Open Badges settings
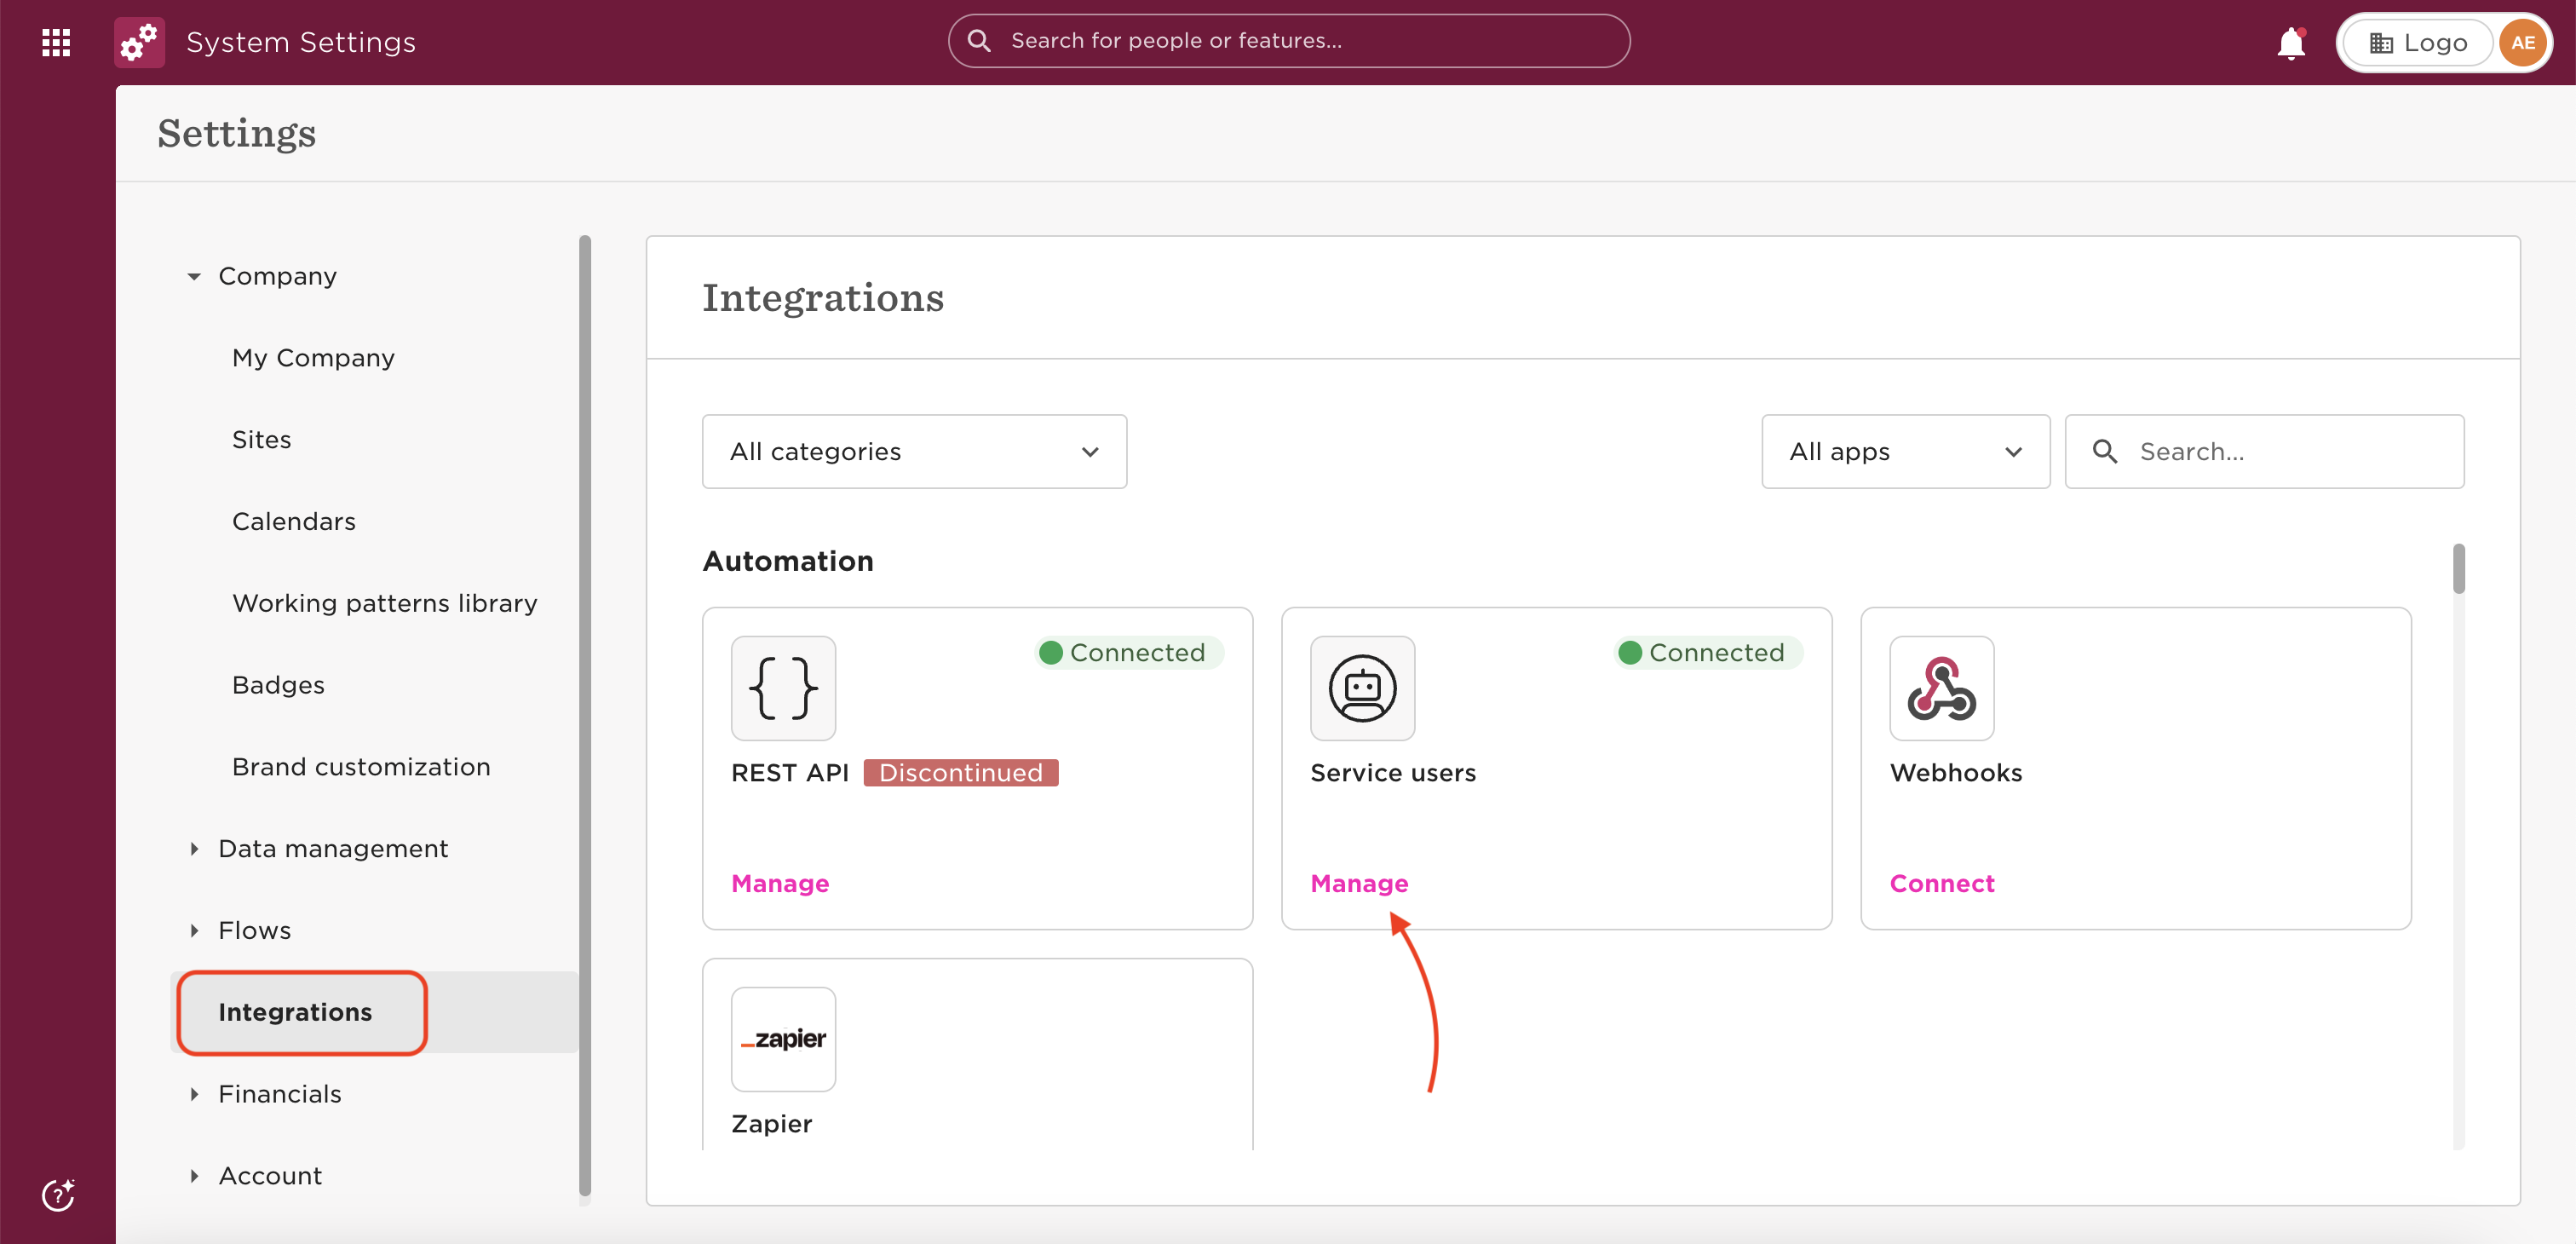Screen dimensions: 2576x1244 pyautogui.click(x=278, y=685)
